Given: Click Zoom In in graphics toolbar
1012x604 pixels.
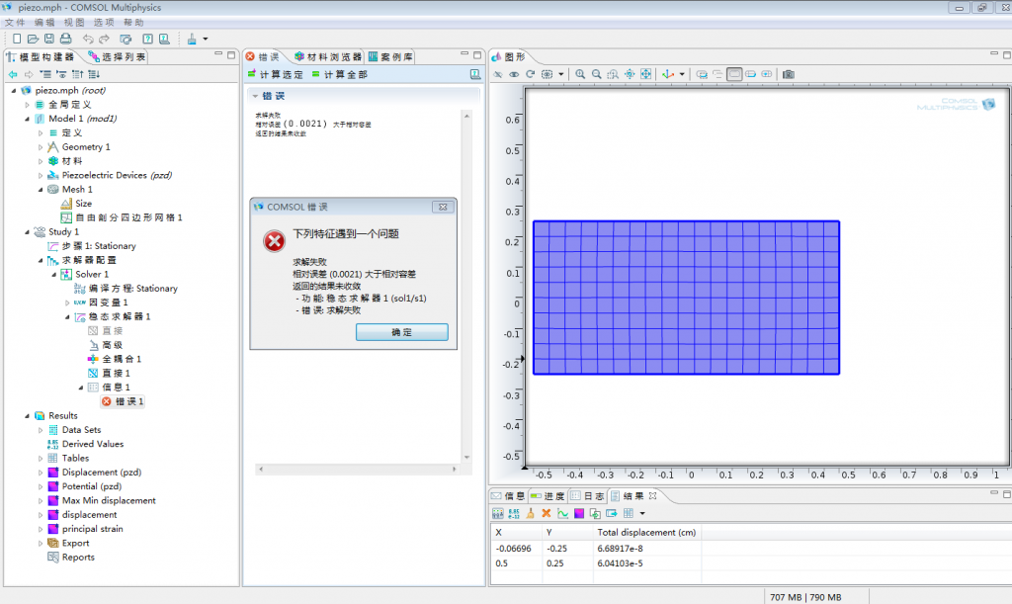Looking at the screenshot, I should [580, 74].
